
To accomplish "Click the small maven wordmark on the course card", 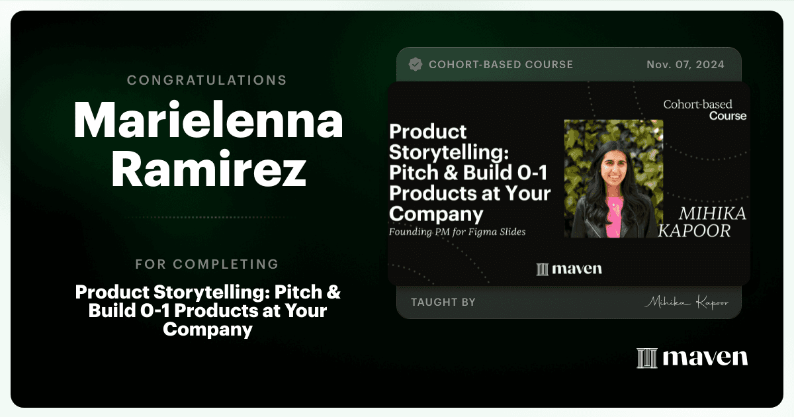I will click(577, 269).
